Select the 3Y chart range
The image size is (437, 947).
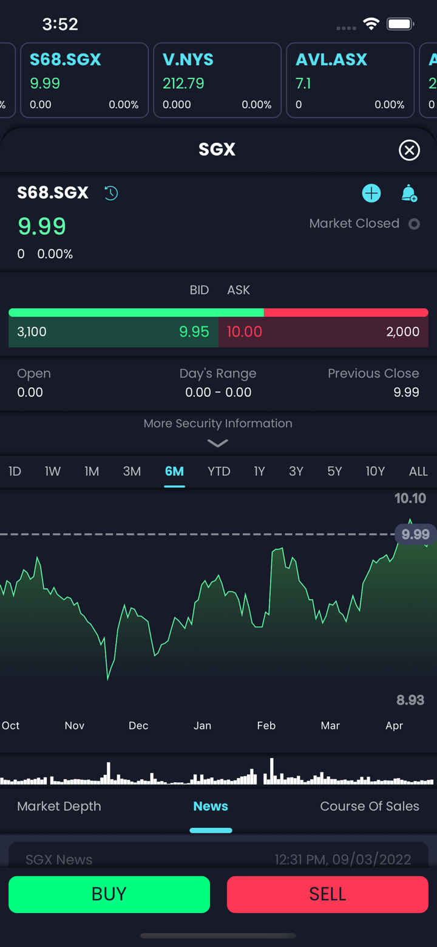click(x=296, y=471)
